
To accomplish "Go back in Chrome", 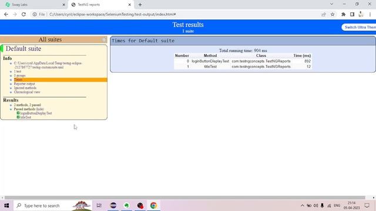I will (x=6, y=14).
